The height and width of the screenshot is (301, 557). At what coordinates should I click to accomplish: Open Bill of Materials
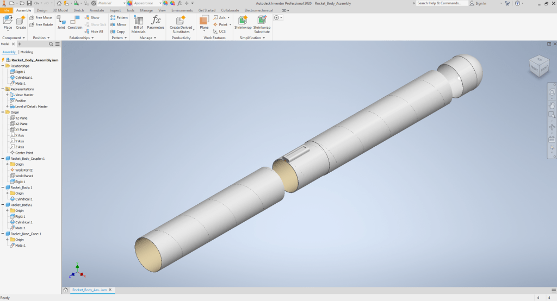click(138, 23)
